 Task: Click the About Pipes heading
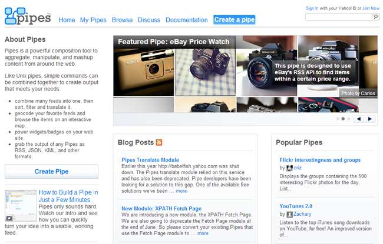coord(25,39)
